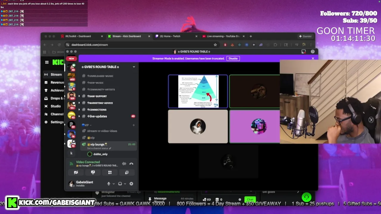The height and width of the screenshot is (214, 381).
Task: Open a new Chrome tab
Action: click(x=251, y=36)
